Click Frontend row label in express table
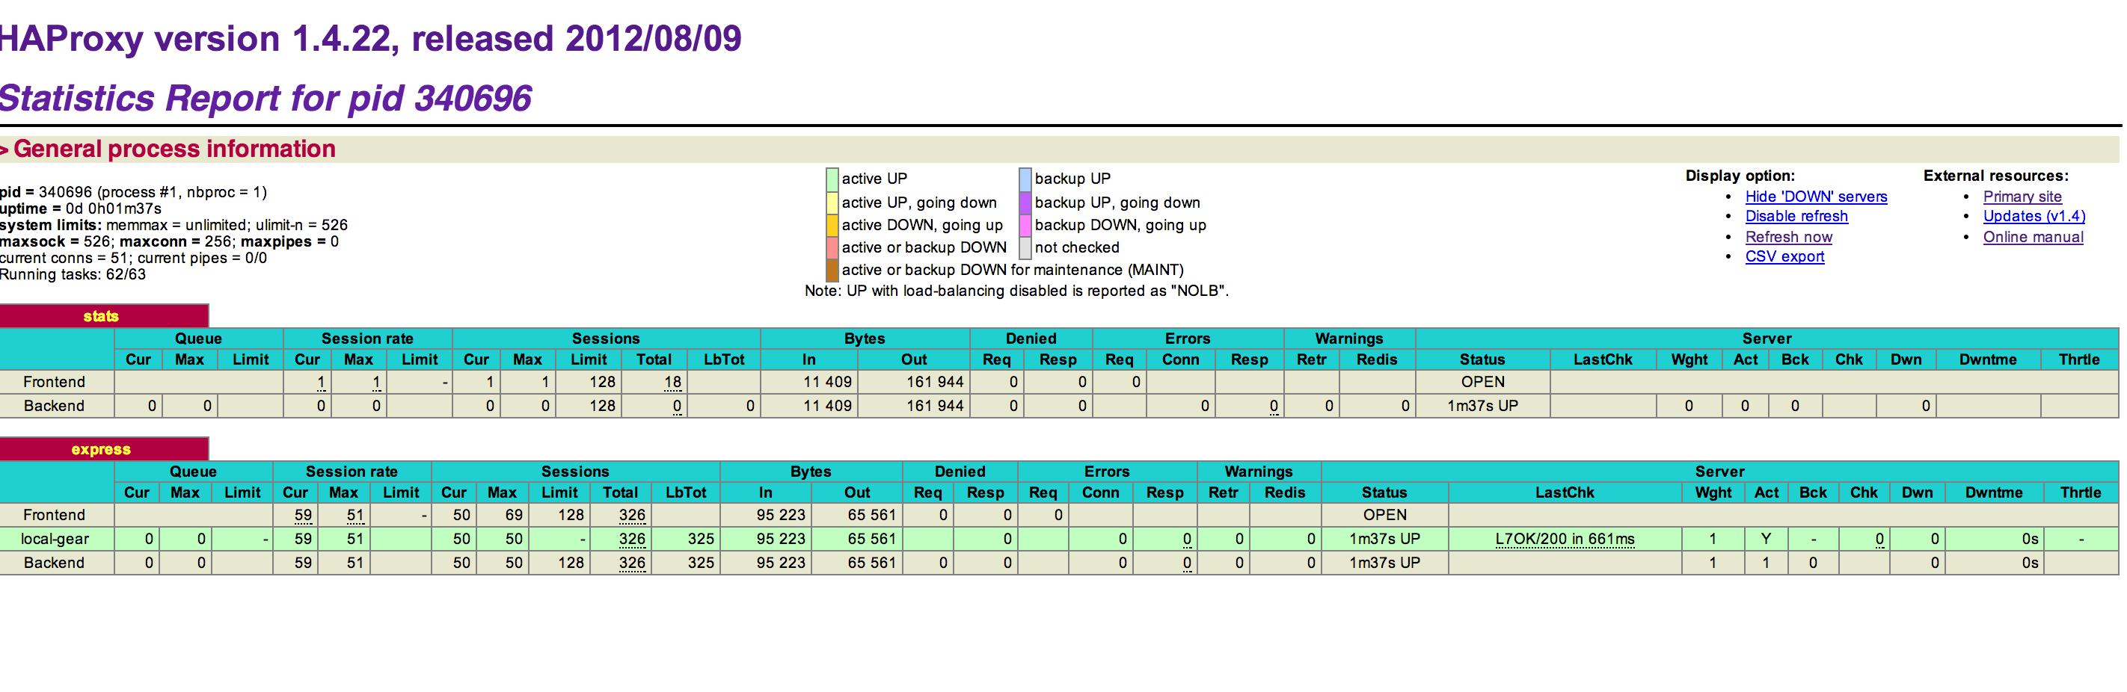This screenshot has width=2127, height=692. click(54, 515)
